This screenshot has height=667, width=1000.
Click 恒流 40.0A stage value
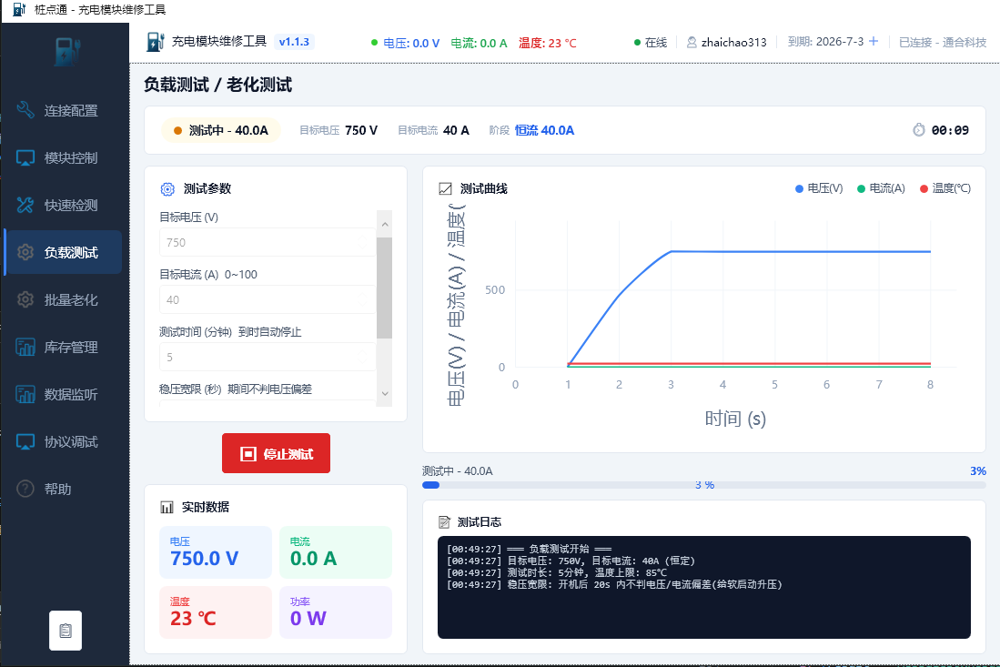(544, 130)
